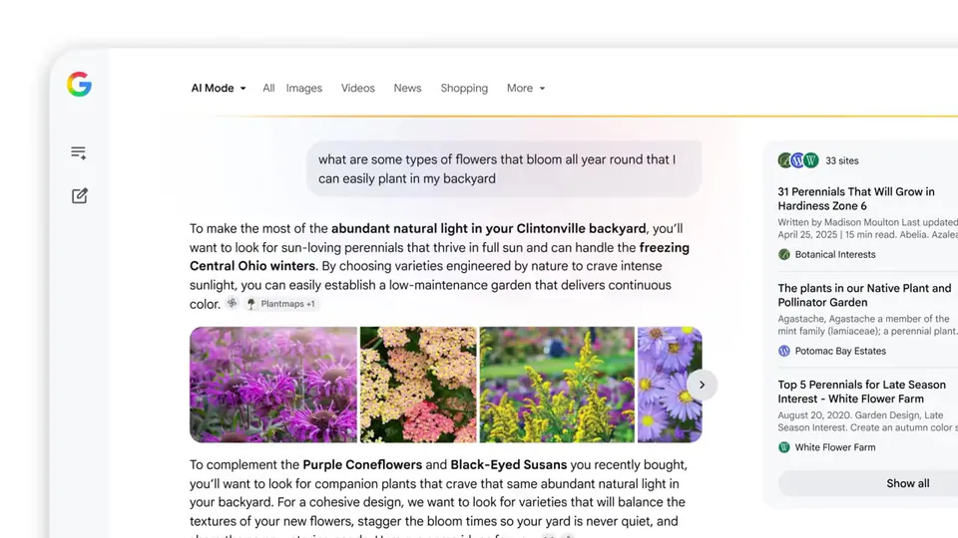This screenshot has width=958, height=538.
Task: Switch to the News tab
Action: point(407,88)
